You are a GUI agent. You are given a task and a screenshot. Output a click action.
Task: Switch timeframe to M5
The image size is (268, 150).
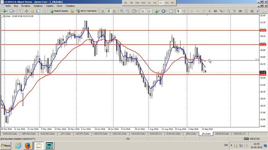(x=131, y=3)
